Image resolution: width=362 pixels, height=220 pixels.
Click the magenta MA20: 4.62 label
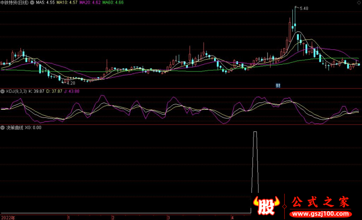[x=90, y=3]
